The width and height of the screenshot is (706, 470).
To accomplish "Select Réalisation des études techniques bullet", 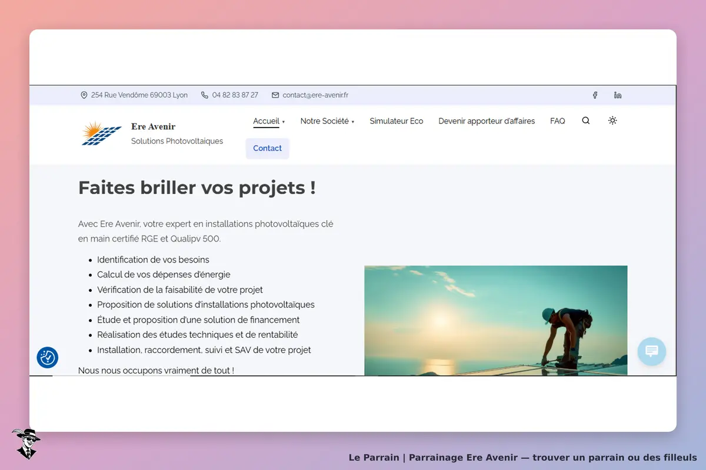I will click(x=198, y=335).
